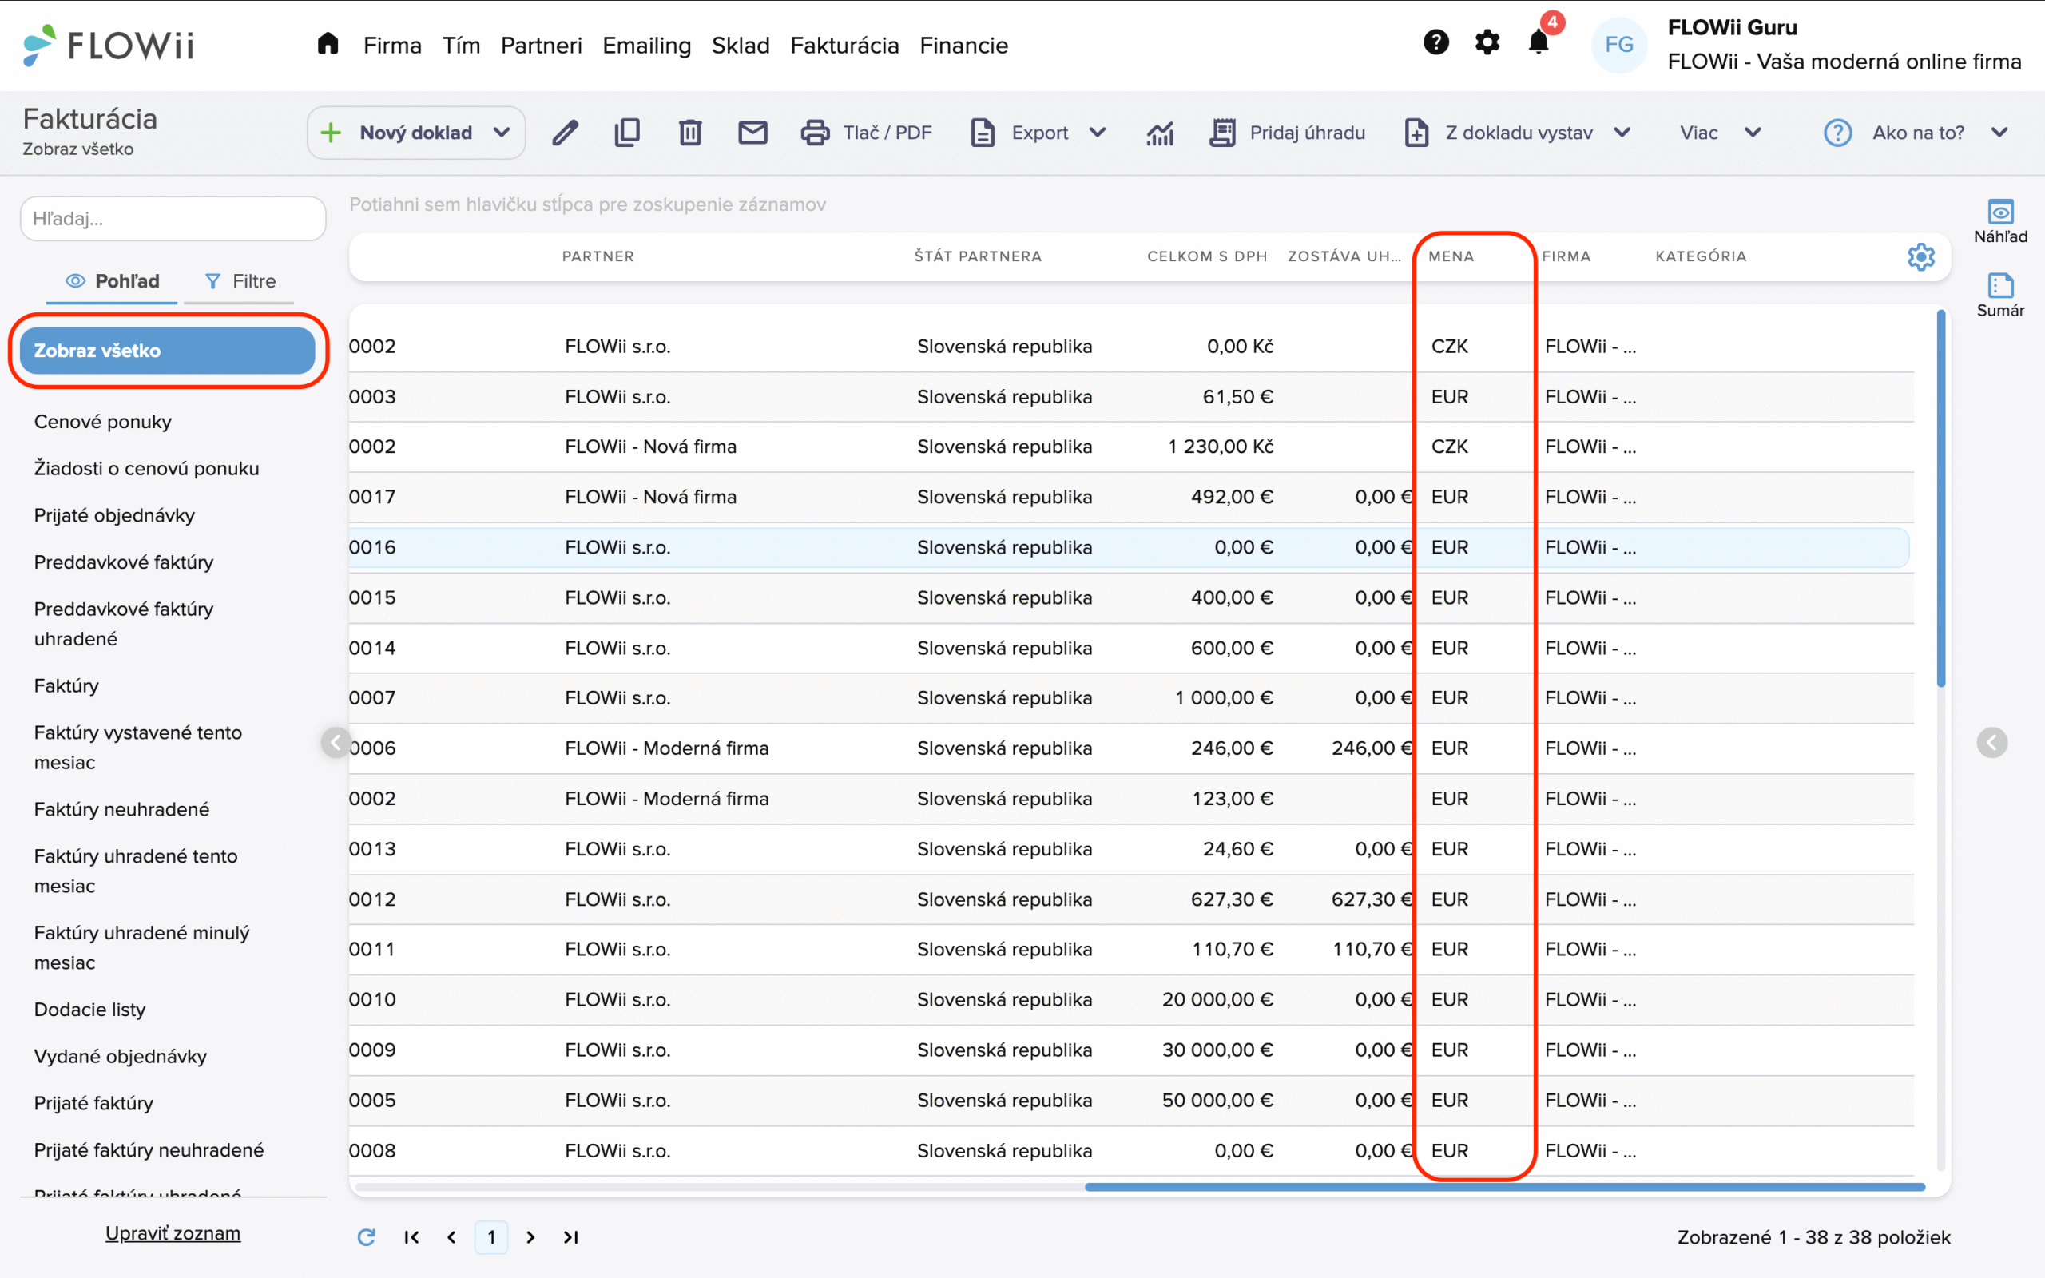2045x1278 pixels.
Task: Select row 0017 FLOWii - Nová firma
Action: point(1130,497)
